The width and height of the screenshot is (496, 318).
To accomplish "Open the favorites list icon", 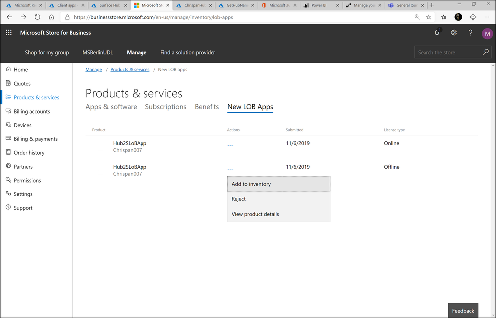I will (x=444, y=17).
